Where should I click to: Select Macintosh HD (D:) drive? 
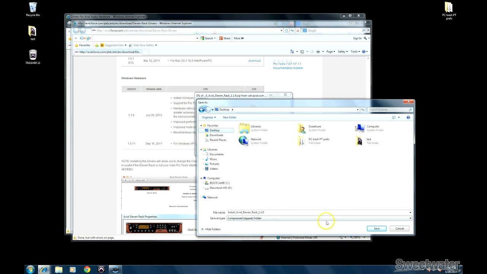221,188
